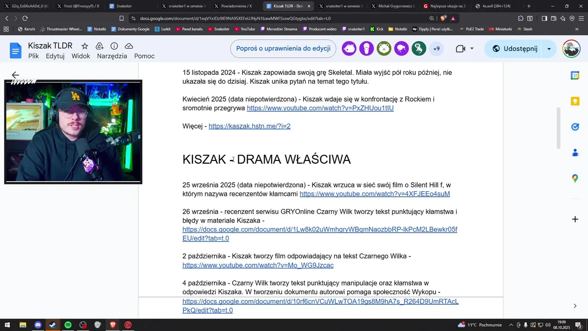Show the hidden side panel chevron

pos(575,306)
